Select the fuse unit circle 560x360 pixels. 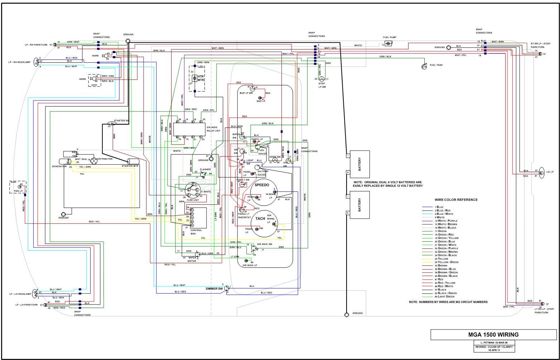pyautogui.click(x=193, y=190)
